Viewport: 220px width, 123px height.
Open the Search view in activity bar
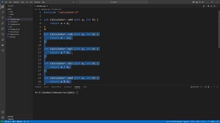[x=3, y=12]
